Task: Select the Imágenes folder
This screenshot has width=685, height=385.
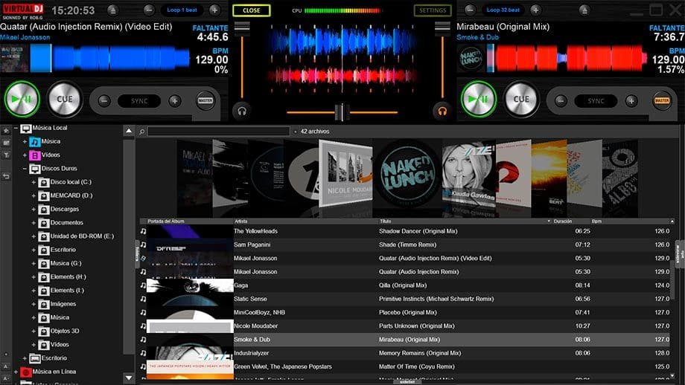Action: [63, 304]
